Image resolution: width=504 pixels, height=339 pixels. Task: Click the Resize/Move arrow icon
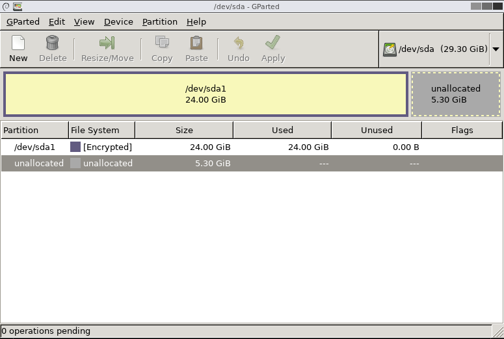coord(107,43)
